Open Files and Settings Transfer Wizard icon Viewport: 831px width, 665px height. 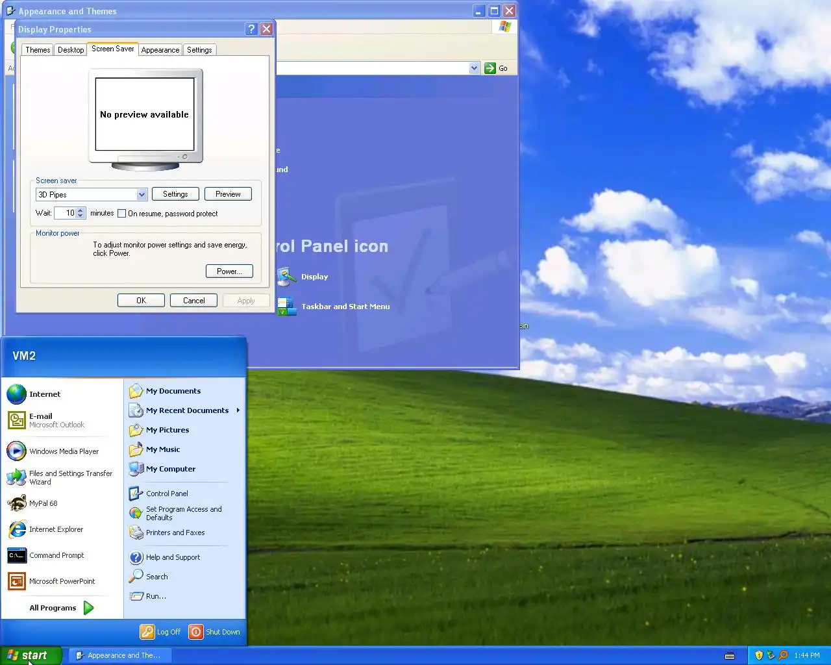pyautogui.click(x=16, y=477)
